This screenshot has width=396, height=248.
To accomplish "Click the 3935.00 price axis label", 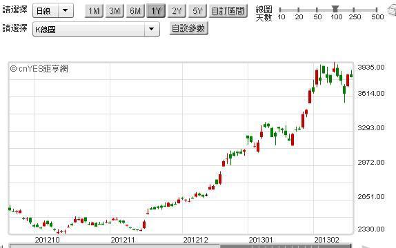I will [x=371, y=68].
